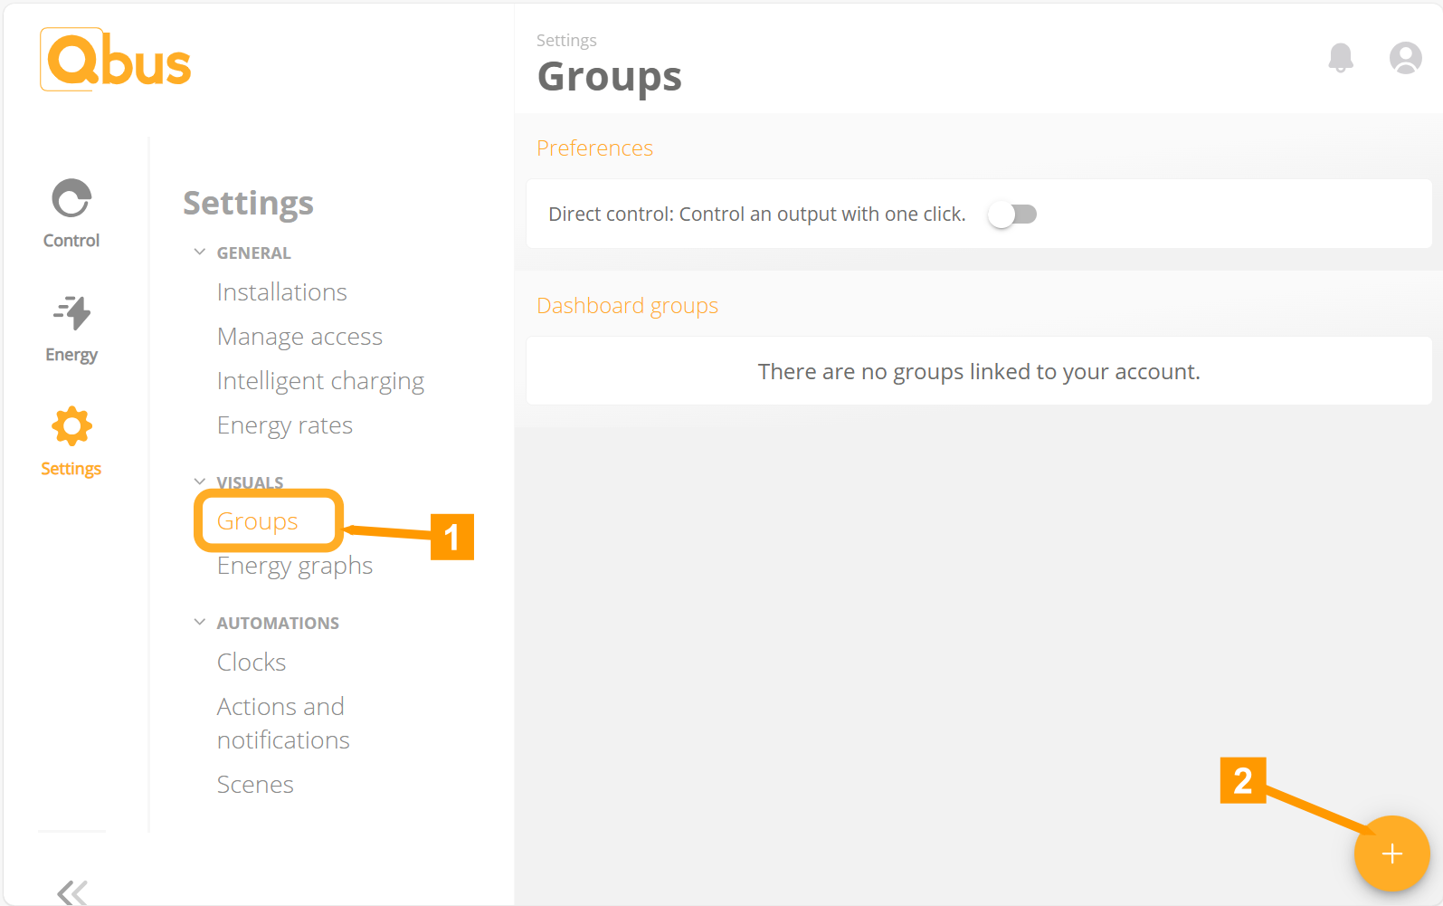Collapse the AUTOMATIONS section chevron

coord(200,622)
